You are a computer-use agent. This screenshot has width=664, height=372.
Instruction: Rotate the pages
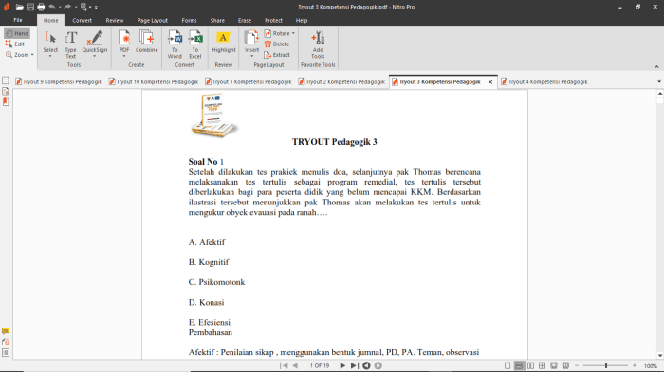pos(277,33)
